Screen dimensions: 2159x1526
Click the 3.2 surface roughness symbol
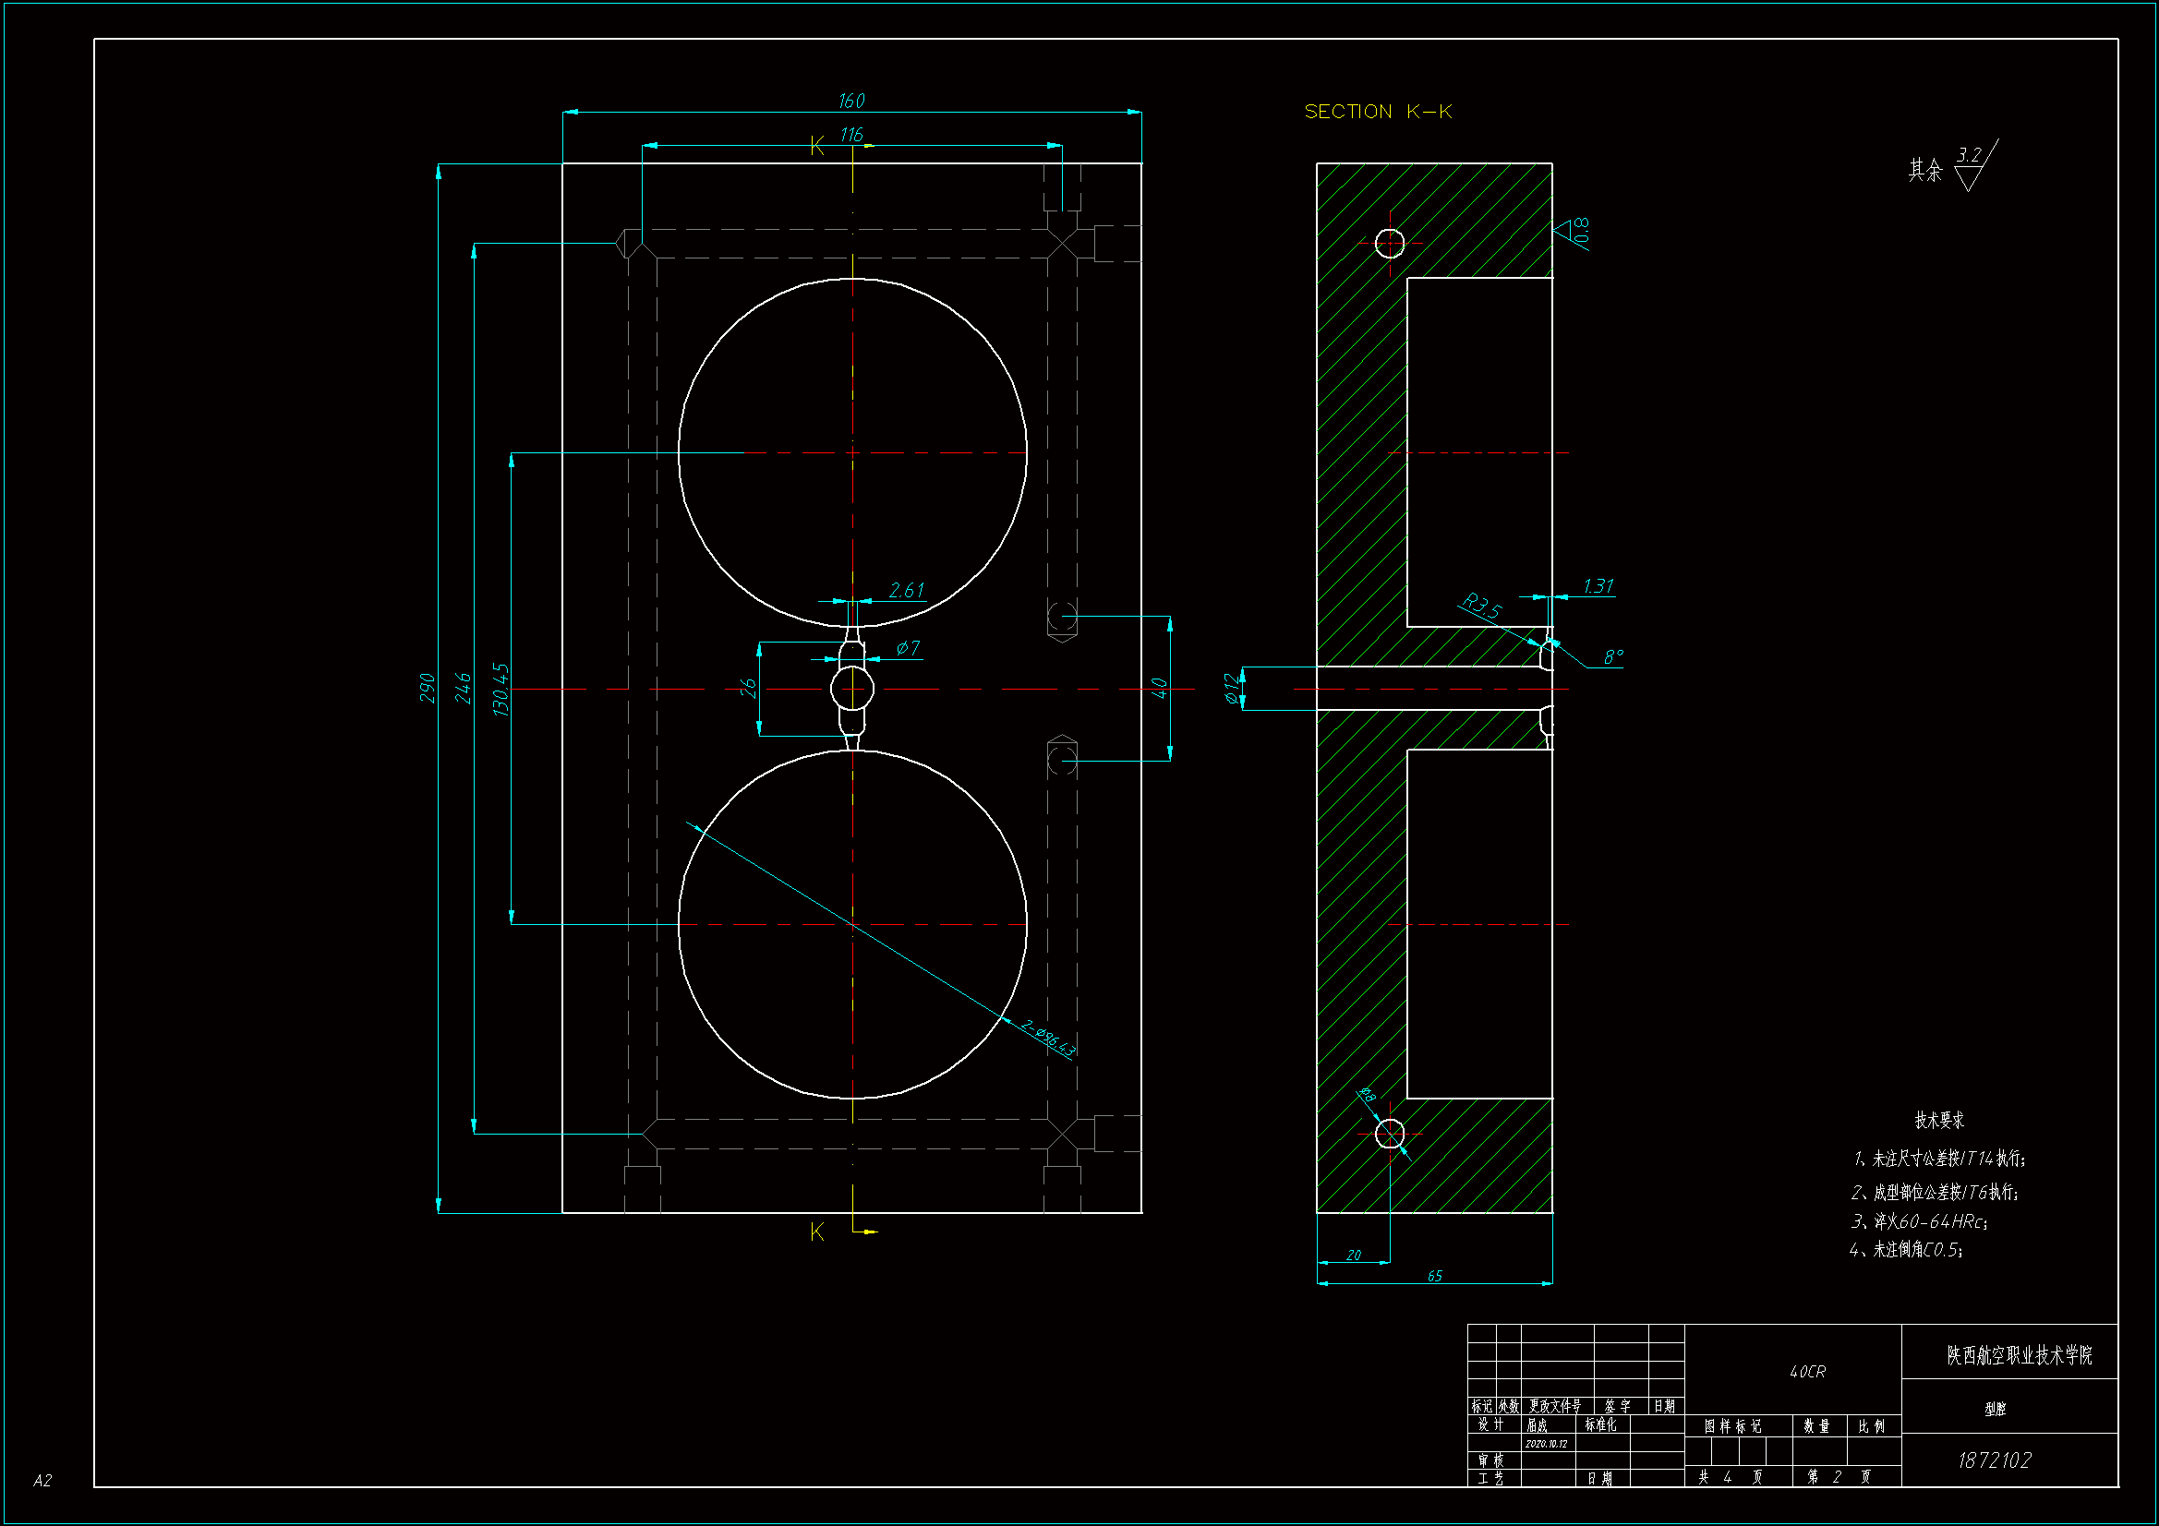point(1969,156)
